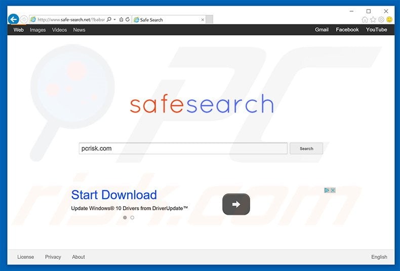Click the AdChoices icon on the ad
Viewport: 400px width, 271px height.
[327, 190]
